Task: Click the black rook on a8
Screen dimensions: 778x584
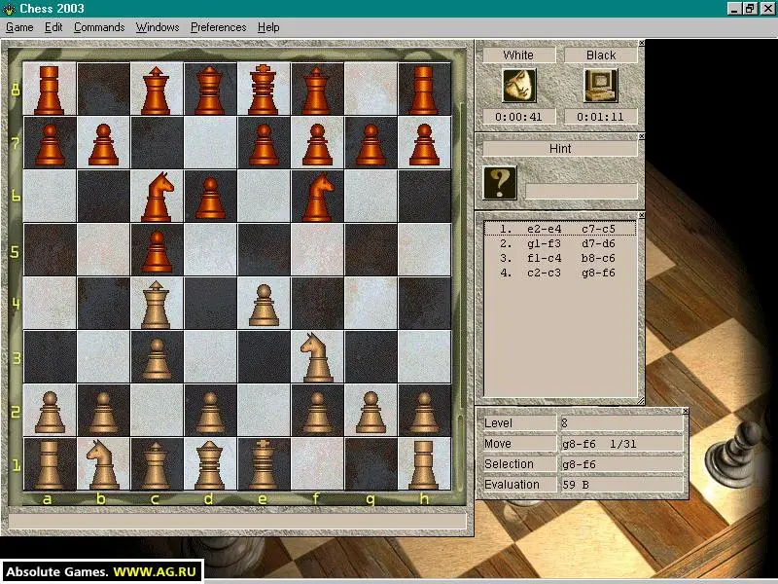Action: (50, 89)
